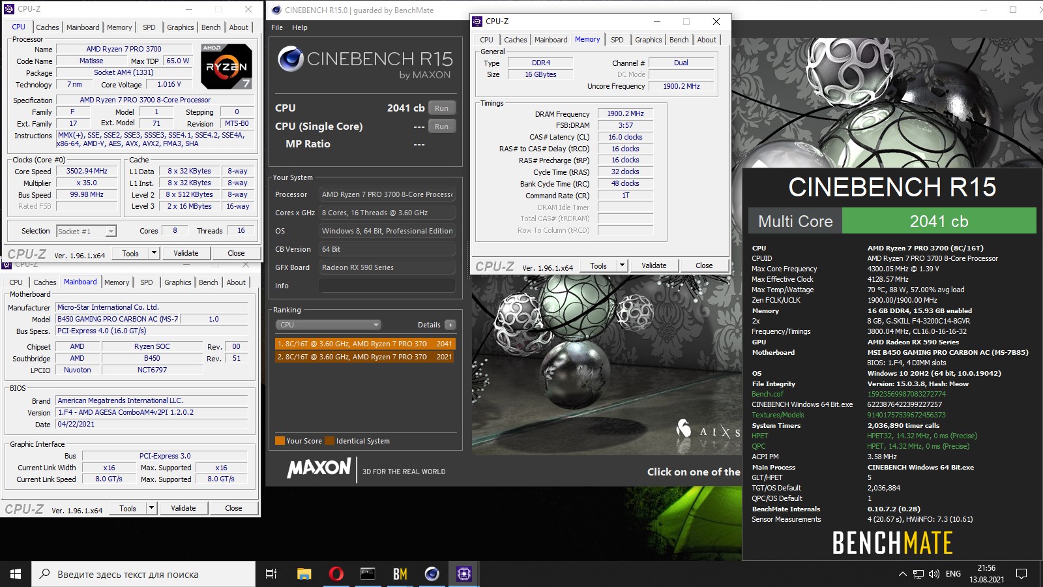This screenshot has height=587, width=1043.
Task: Click the green 2041 cb score bar
Action: [939, 221]
